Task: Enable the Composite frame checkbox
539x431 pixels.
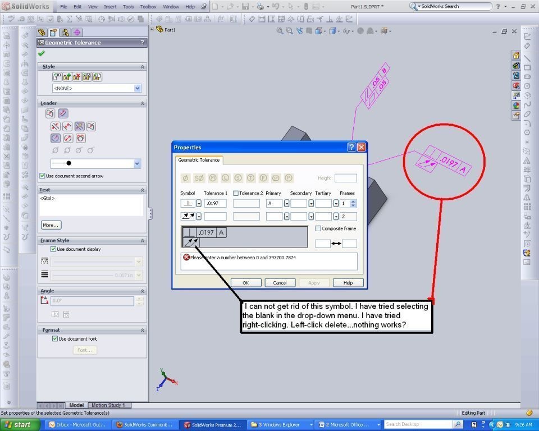Action: pos(318,228)
